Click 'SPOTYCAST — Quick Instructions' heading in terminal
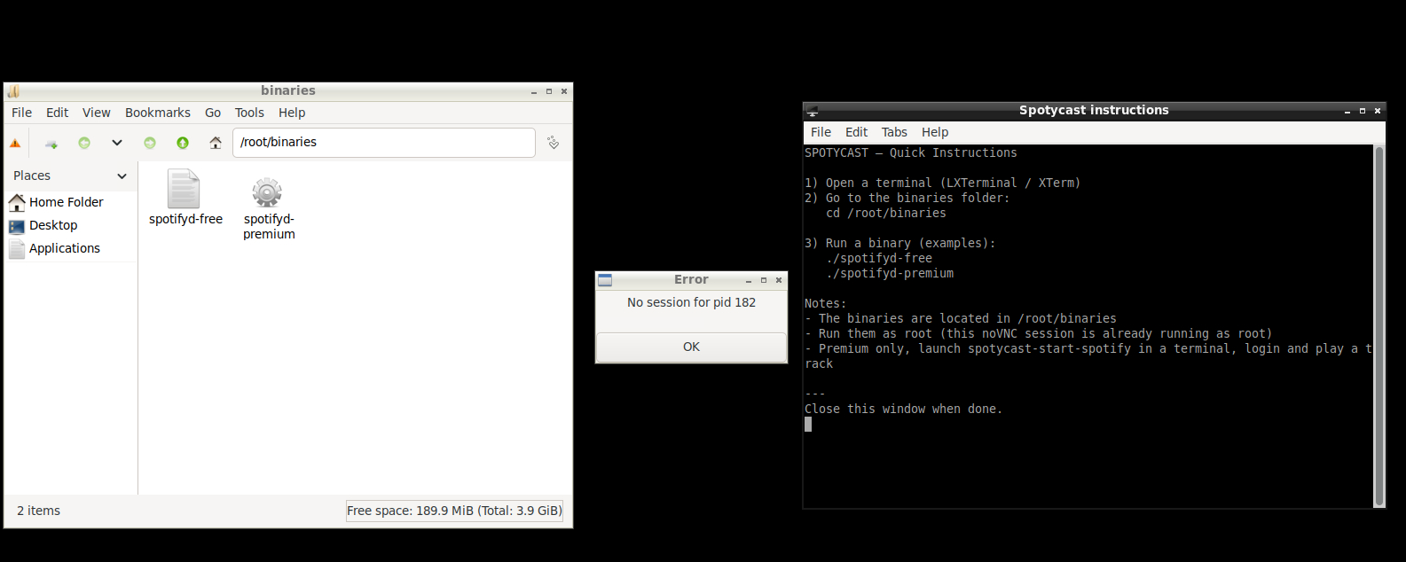 coord(911,152)
